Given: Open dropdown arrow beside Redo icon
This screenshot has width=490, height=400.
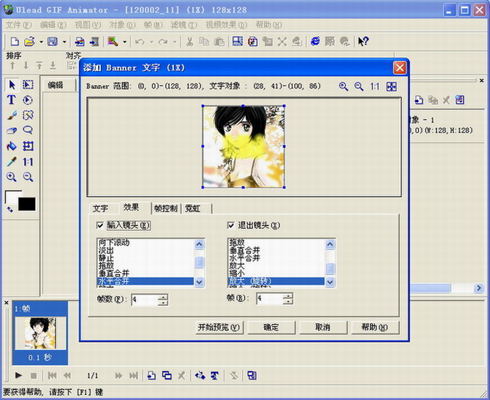Looking at the screenshot, I should 175,42.
